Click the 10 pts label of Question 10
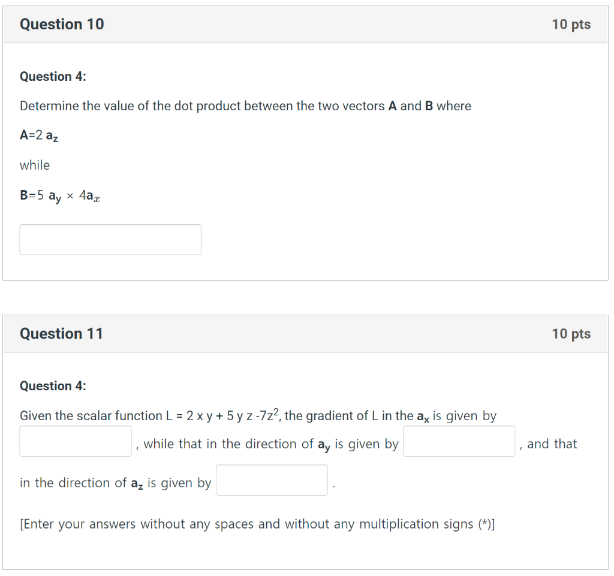The height and width of the screenshot is (576, 614). point(571,24)
